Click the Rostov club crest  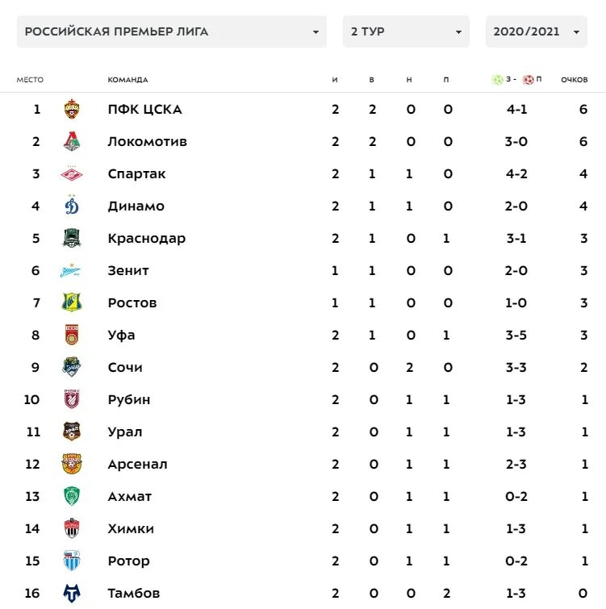pyautogui.click(x=72, y=302)
